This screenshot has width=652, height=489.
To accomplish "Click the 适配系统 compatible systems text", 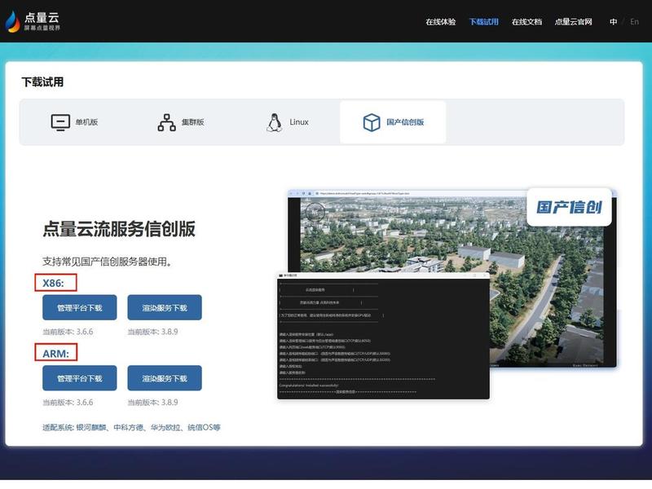I will pyautogui.click(x=131, y=427).
